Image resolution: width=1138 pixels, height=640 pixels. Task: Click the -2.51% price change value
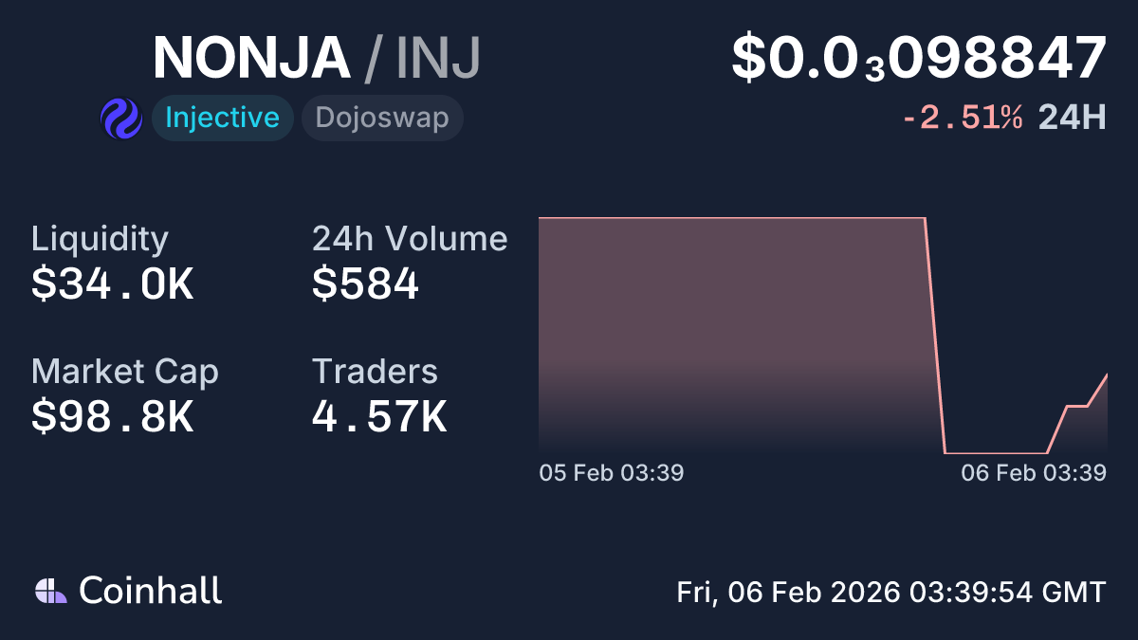tap(962, 118)
